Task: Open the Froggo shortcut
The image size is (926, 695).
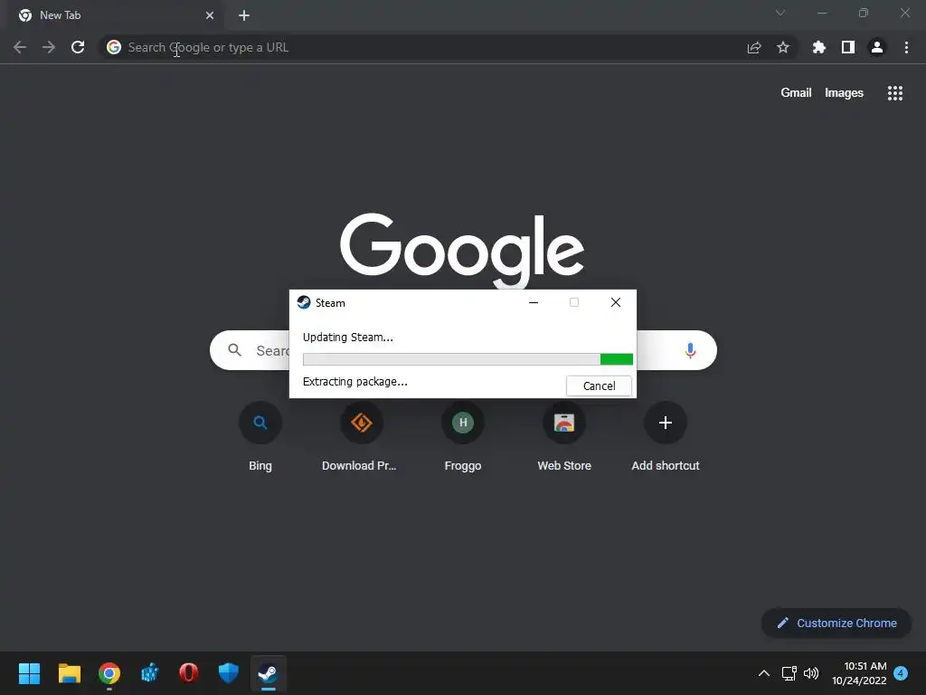Action: tap(463, 437)
